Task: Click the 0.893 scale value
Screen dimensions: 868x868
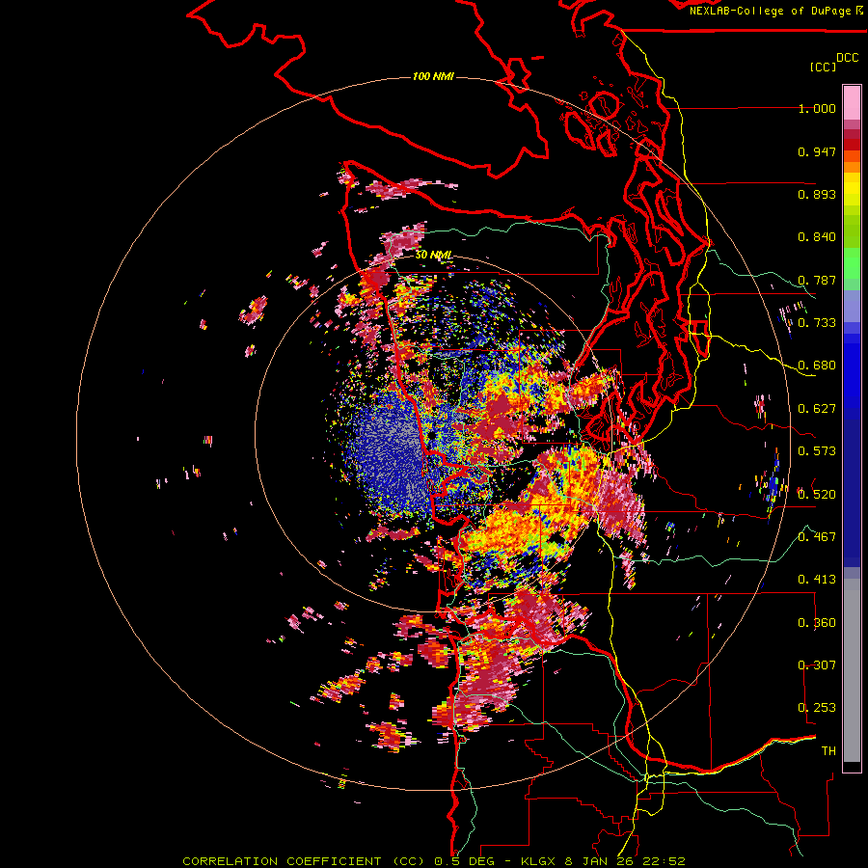Action: point(817,194)
